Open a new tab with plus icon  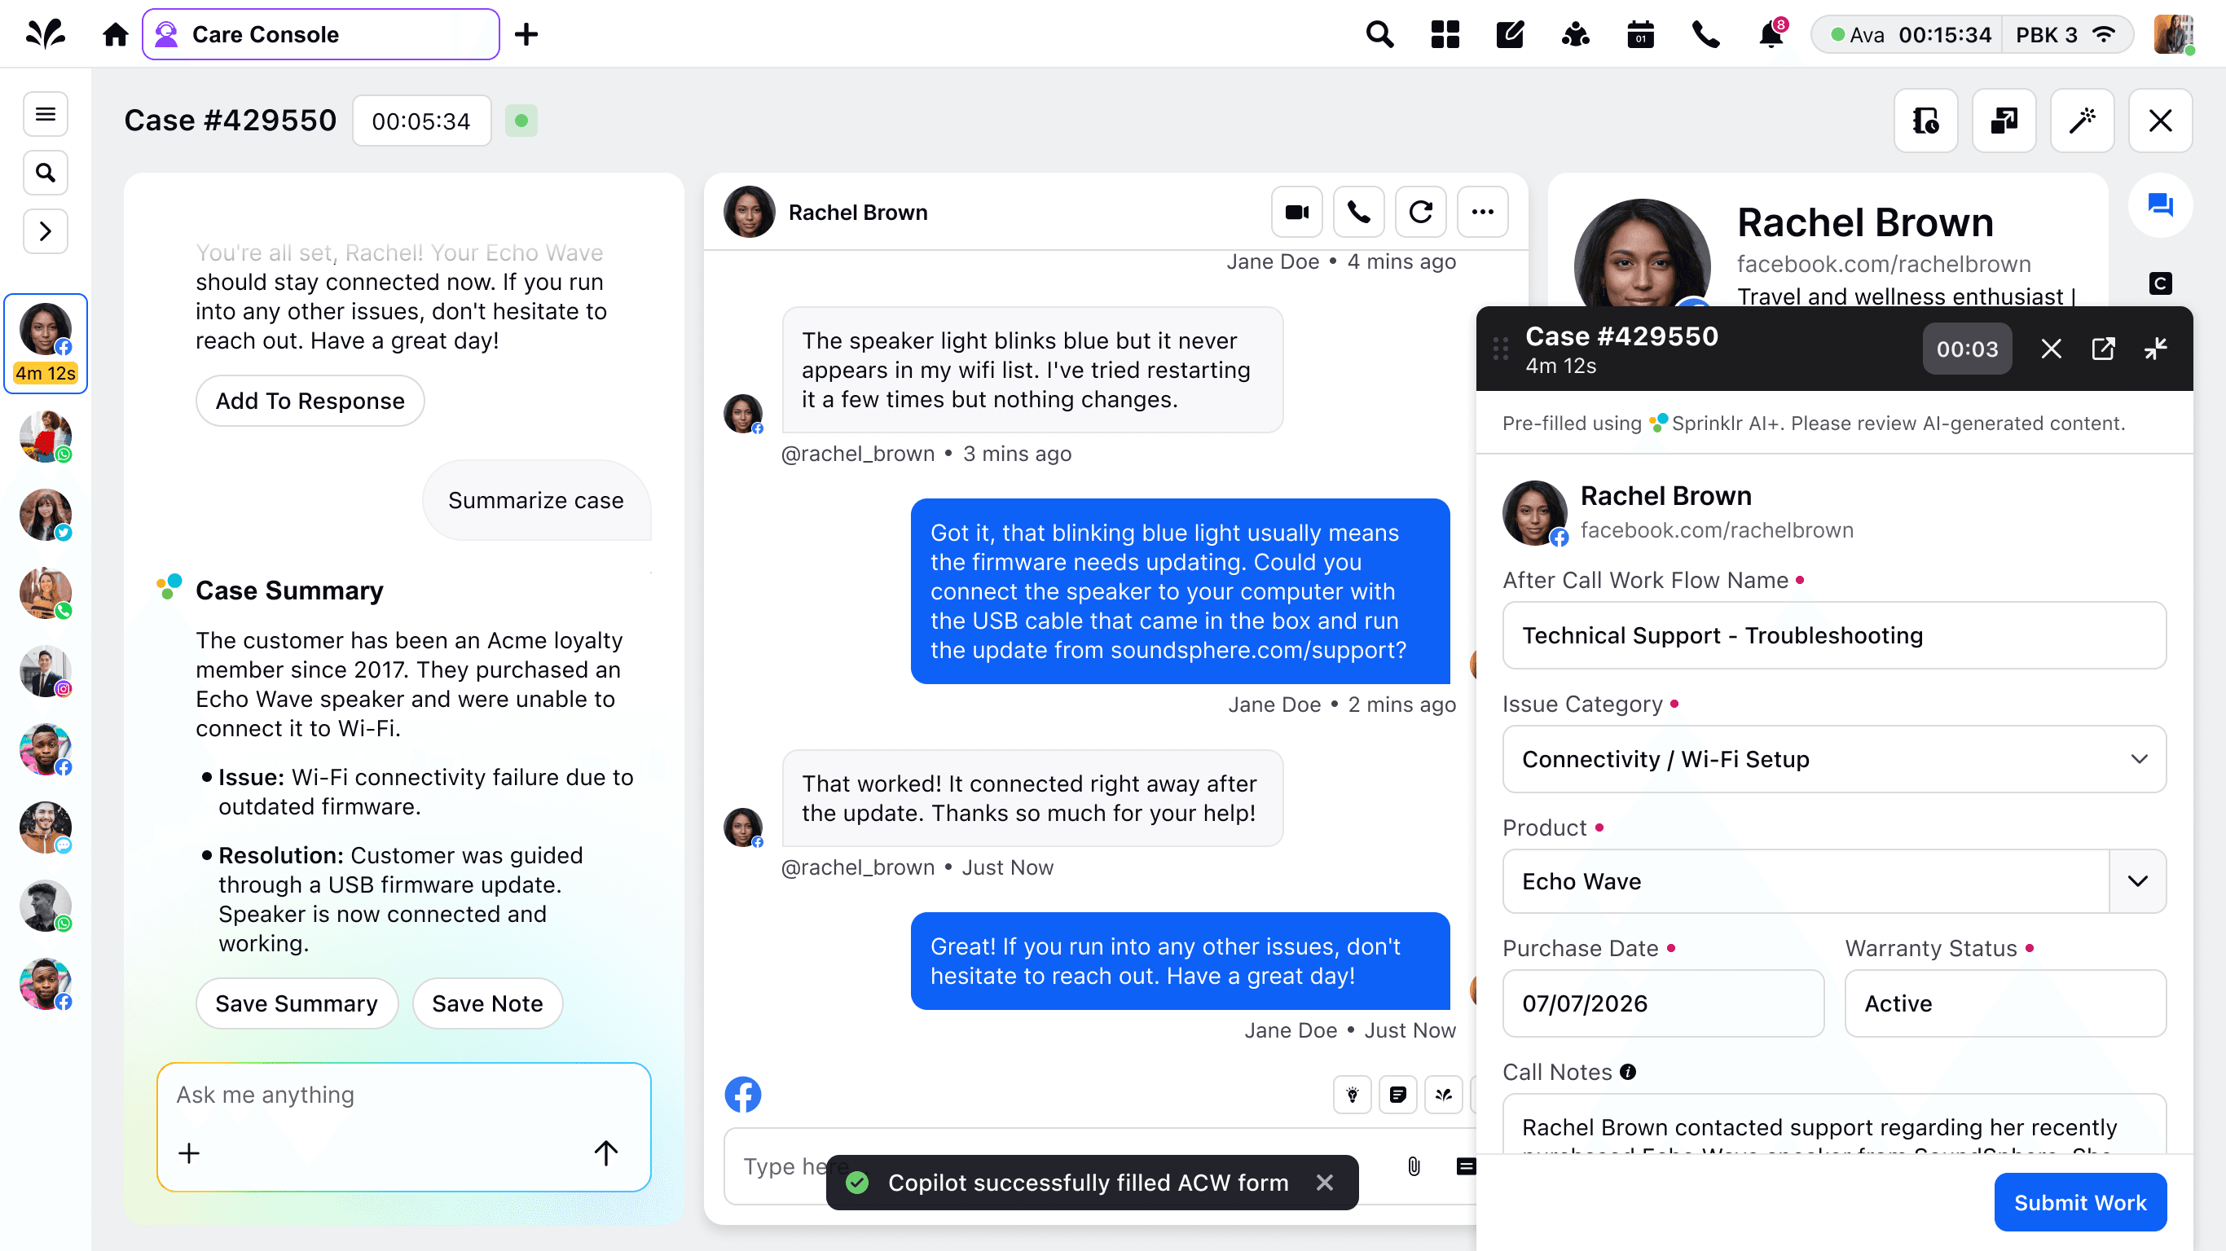tap(526, 34)
